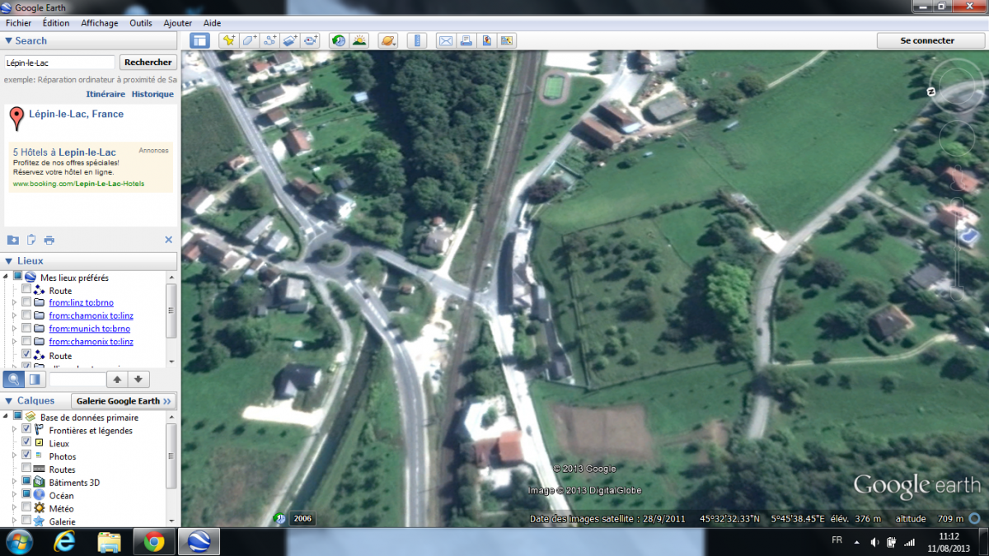The height and width of the screenshot is (556, 989).
Task: Open the Affichage menu
Action: click(x=100, y=23)
